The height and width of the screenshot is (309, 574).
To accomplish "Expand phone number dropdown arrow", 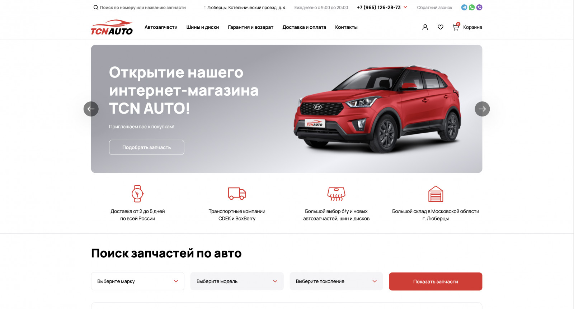I will tap(405, 7).
